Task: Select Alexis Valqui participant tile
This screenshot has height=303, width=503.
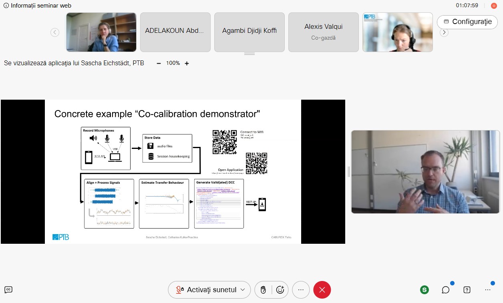Action: [x=323, y=32]
